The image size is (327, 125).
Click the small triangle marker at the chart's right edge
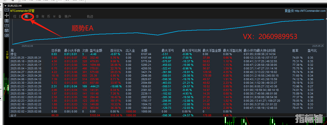click(326, 19)
